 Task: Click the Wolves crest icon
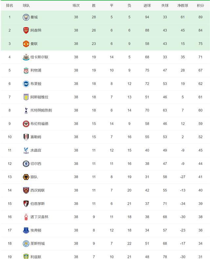click(26, 177)
